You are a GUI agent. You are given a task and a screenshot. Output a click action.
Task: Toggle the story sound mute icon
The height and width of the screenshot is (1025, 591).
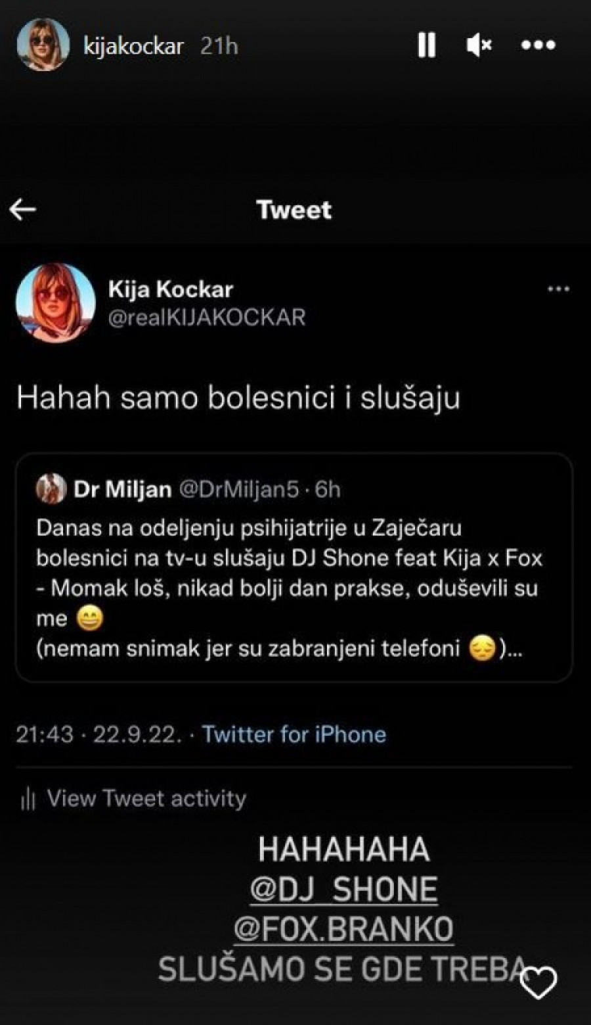pos(479,45)
